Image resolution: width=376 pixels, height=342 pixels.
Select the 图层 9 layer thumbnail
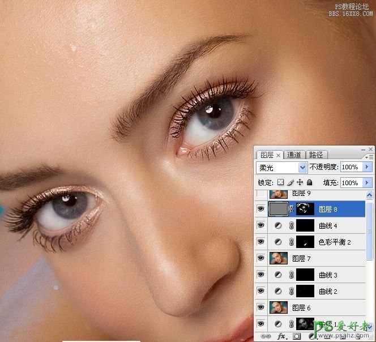click(x=279, y=194)
